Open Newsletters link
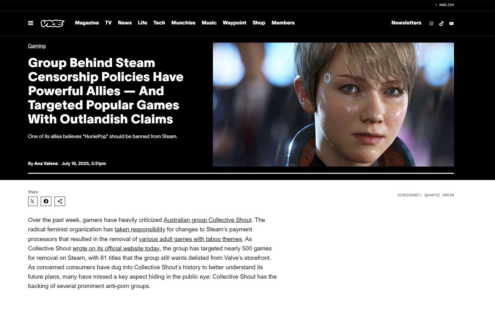This screenshot has width=495, height=314. click(406, 23)
